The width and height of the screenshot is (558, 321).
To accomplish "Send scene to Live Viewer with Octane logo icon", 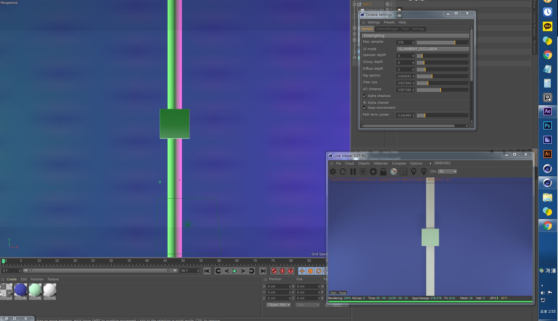I will pyautogui.click(x=333, y=172).
